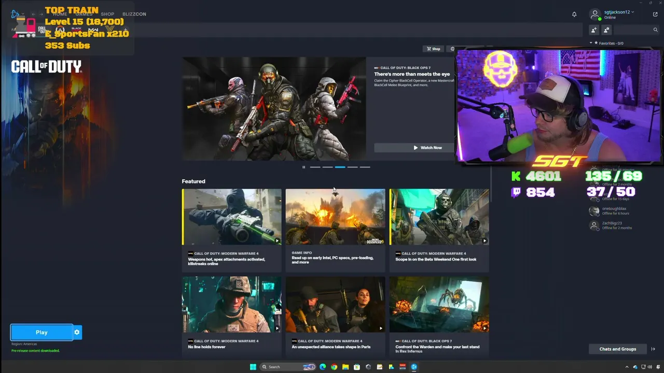Jump to the fifth carousel slide
This screenshot has height=373, width=664.
tap(365, 167)
